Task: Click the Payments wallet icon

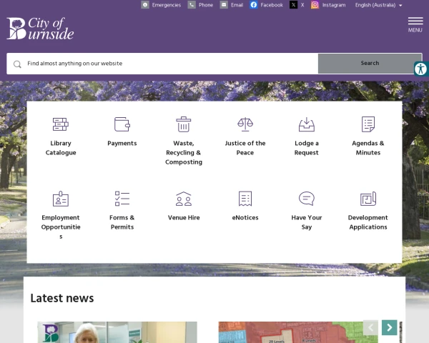Action: 122,124
